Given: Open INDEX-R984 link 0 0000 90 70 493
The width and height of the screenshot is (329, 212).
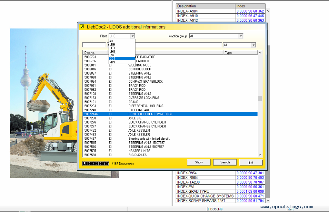Looking at the screenshot, I should (250, 177).
